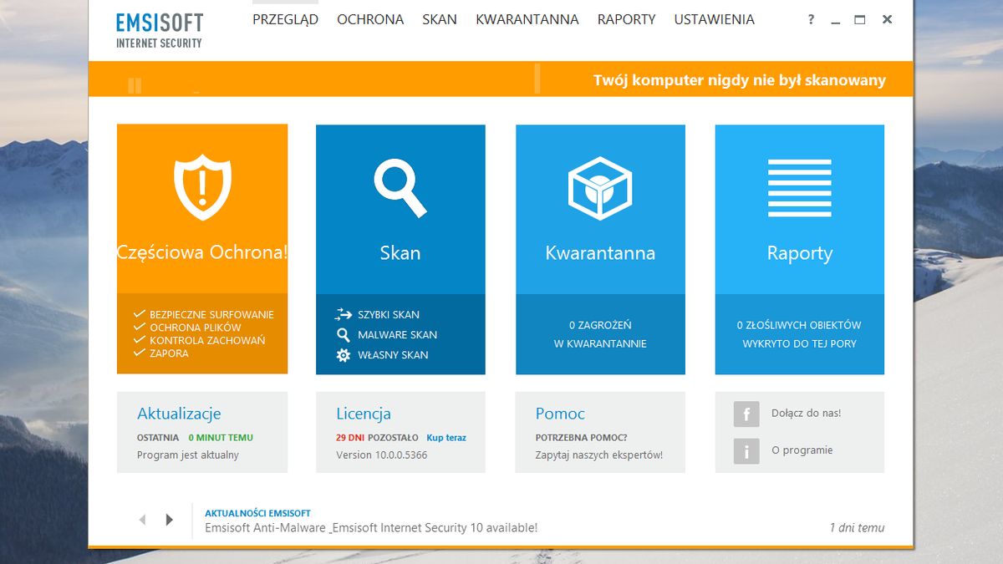Viewport: 1003px width, 564px height.
Task: Go to the Raporty tab
Action: coord(627,19)
